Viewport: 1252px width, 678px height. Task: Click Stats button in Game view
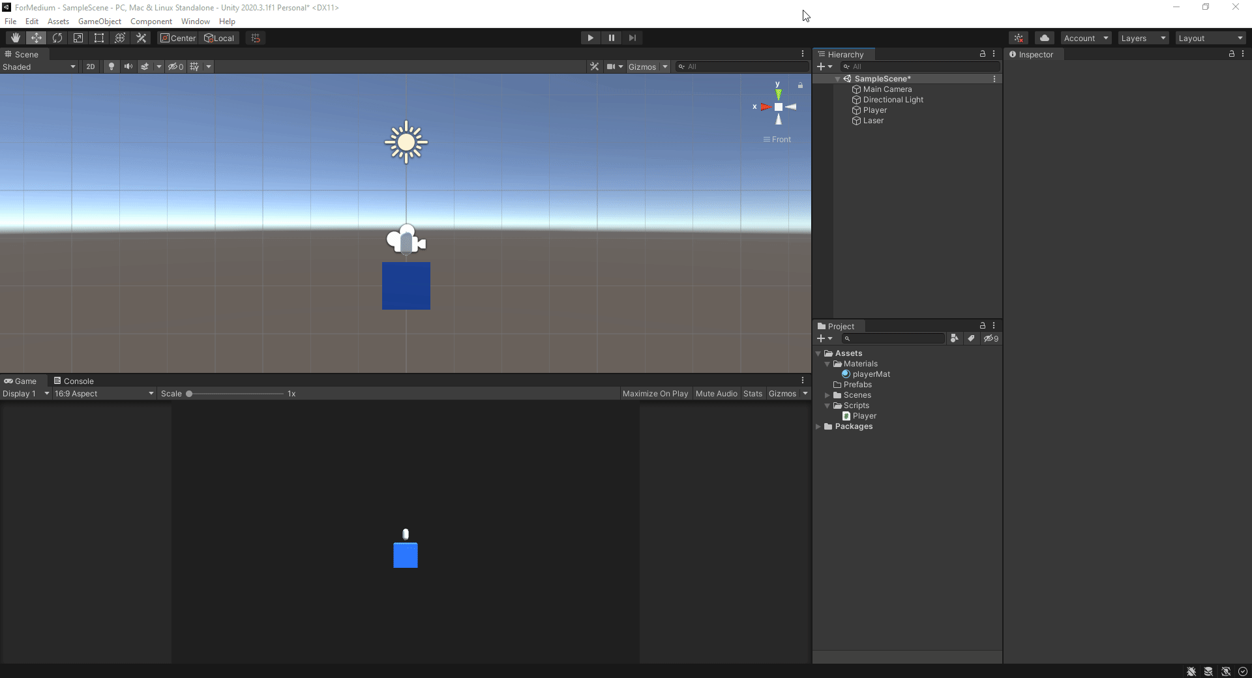pos(753,393)
